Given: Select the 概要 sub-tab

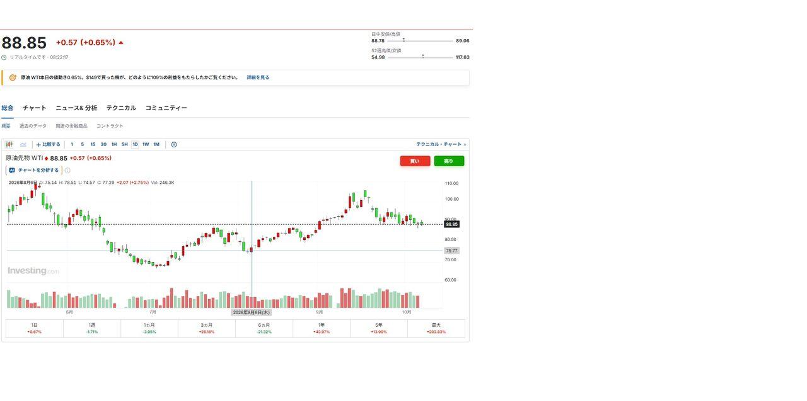Looking at the screenshot, I should pyautogui.click(x=6, y=126).
